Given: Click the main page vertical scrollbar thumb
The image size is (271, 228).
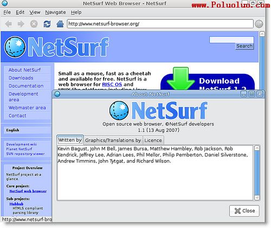Looking at the screenshot, I should pos(262,64).
